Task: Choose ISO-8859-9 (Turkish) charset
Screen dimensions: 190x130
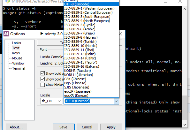Action: click(91, 42)
